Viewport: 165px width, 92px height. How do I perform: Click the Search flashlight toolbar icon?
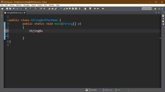(56, 9)
